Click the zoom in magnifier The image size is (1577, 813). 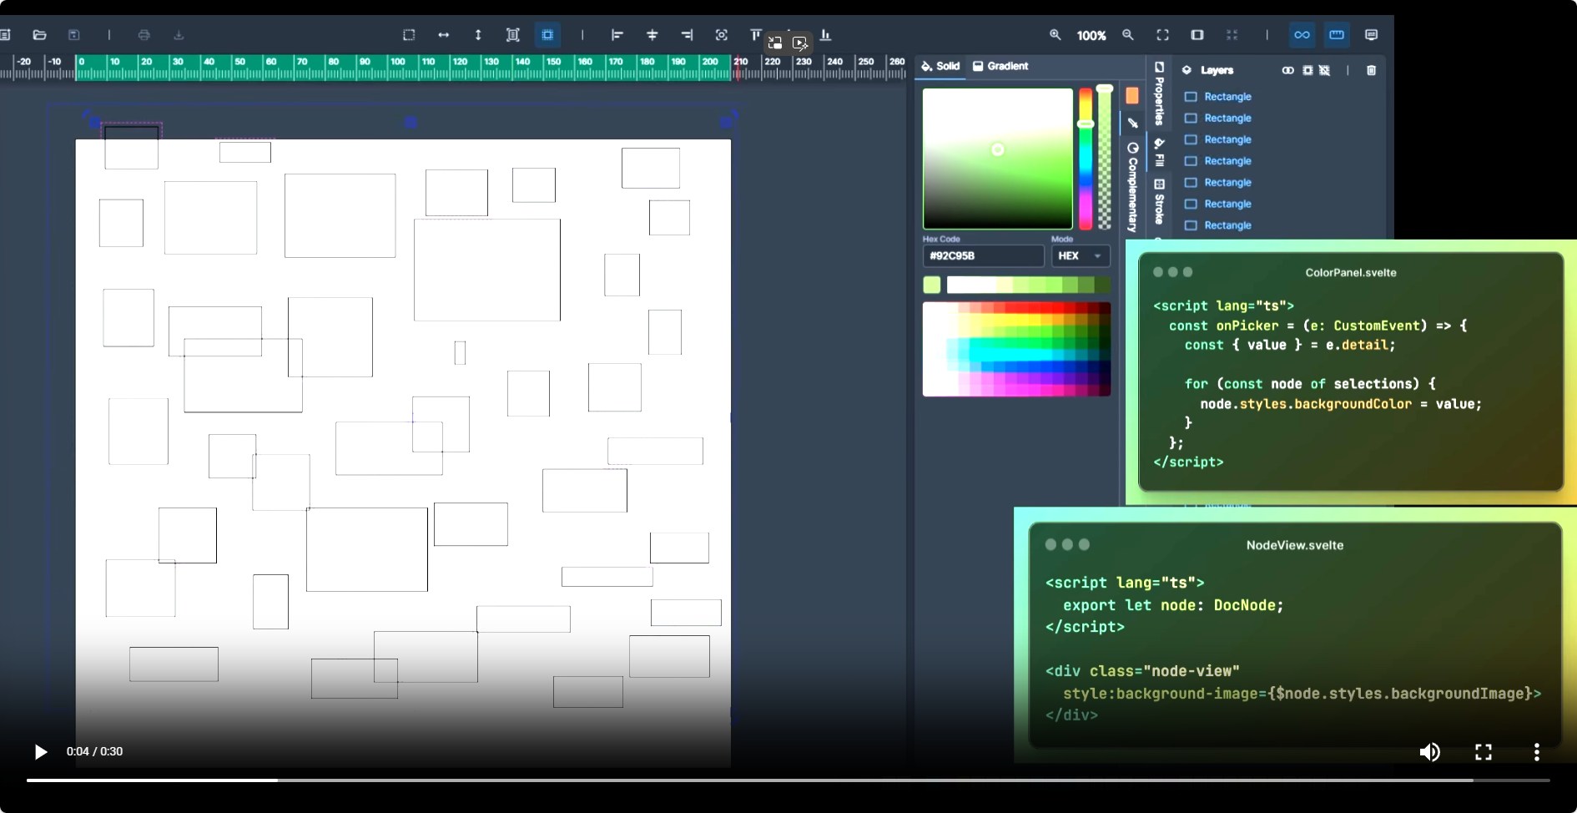point(1056,35)
